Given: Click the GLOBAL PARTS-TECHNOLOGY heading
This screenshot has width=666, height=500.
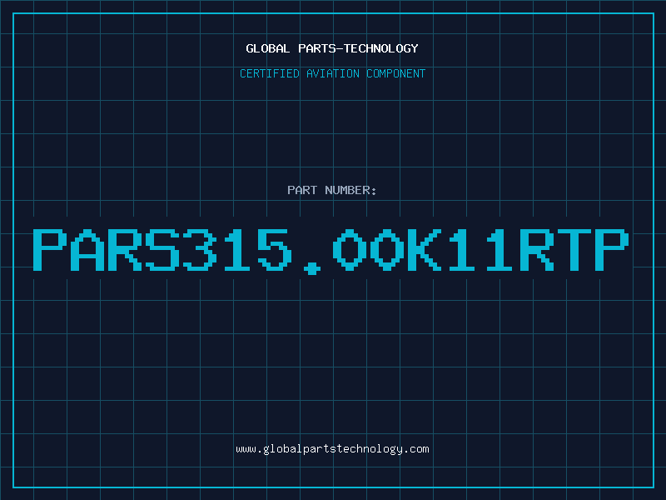Looking at the screenshot, I should [x=332, y=48].
